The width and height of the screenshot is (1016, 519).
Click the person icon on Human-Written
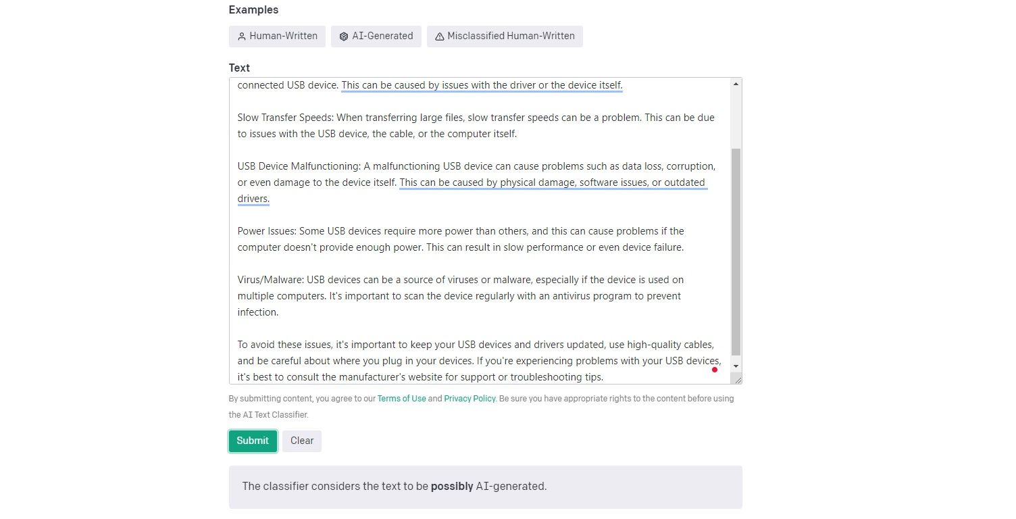click(x=242, y=36)
